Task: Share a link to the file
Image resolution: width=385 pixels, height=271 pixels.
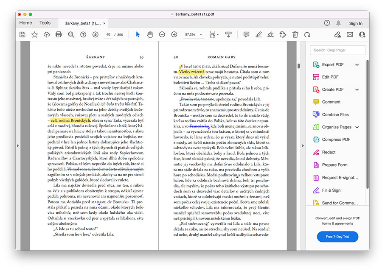Action: click(337, 35)
